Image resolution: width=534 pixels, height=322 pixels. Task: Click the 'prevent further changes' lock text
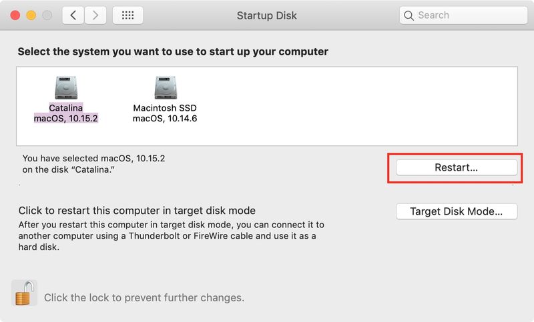coord(144,297)
